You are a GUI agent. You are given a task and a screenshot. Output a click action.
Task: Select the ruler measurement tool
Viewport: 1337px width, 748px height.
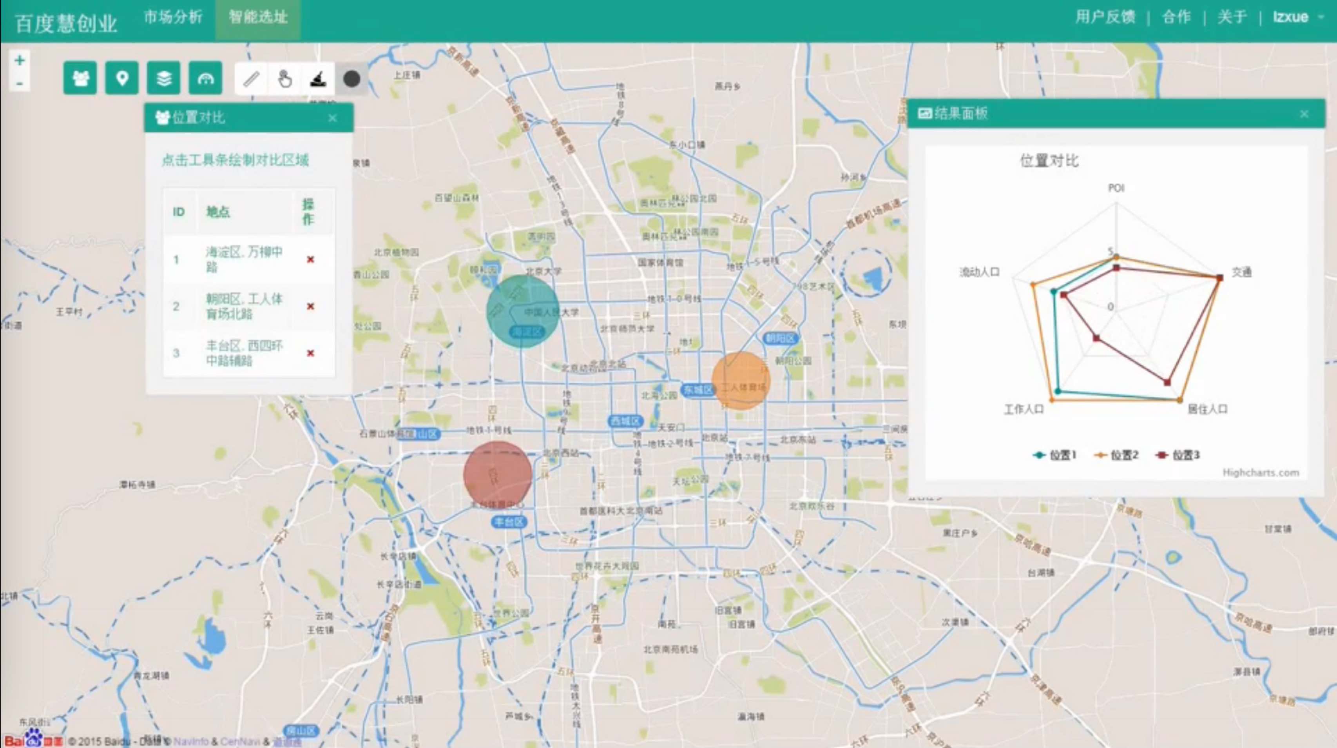point(251,80)
